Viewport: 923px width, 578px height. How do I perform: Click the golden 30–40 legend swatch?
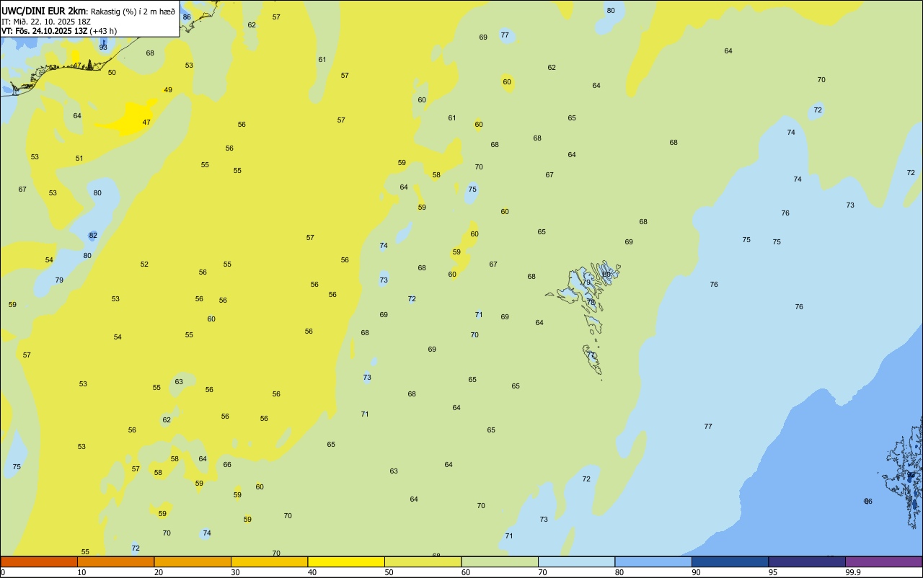269,561
